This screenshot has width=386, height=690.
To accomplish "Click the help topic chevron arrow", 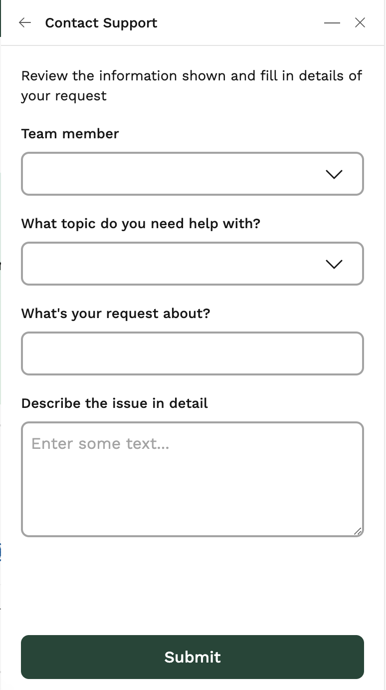I will [x=334, y=264].
